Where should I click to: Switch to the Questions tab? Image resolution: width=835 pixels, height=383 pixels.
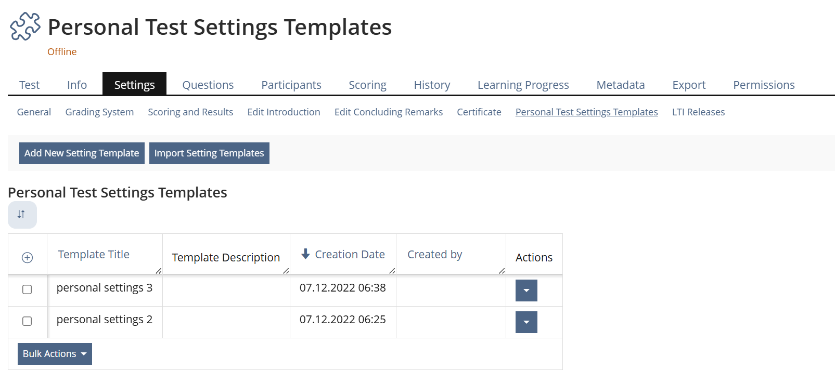coord(208,85)
